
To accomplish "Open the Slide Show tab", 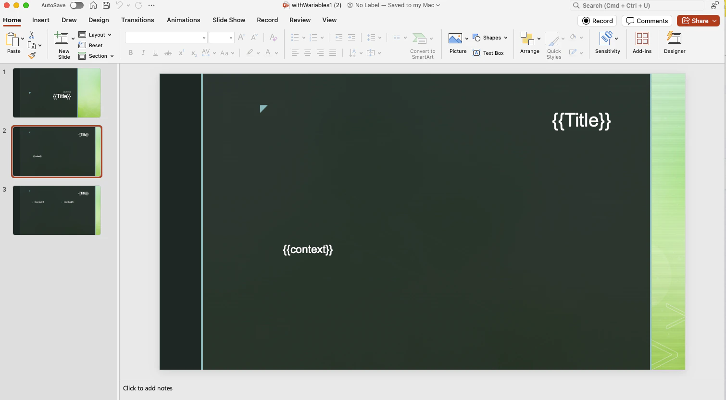I will 229,20.
